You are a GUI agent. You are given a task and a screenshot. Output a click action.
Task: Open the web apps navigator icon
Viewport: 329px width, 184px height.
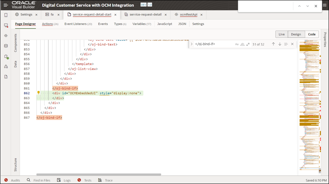pos(6,25)
